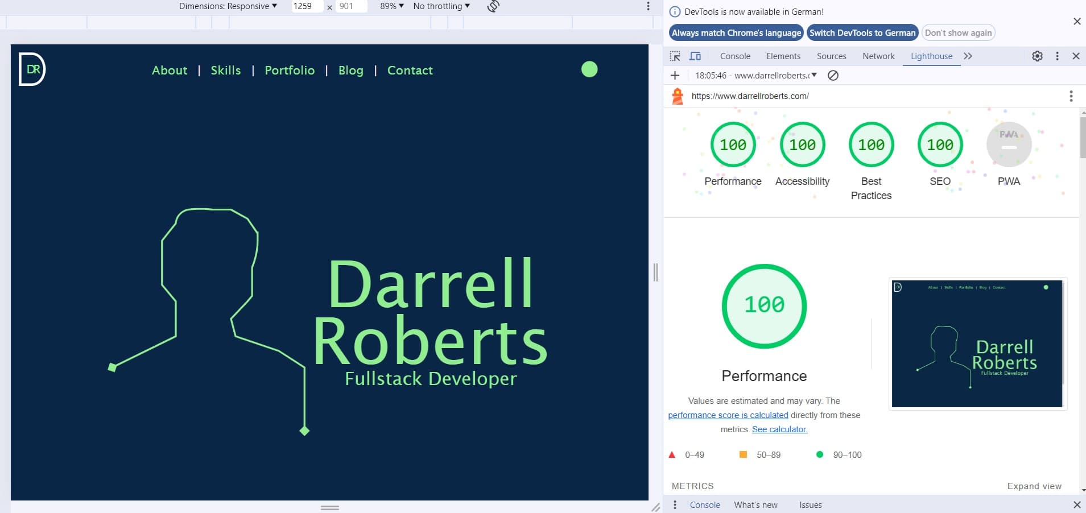Open the drawer three-dot menu
This screenshot has height=513, width=1086.
(675, 505)
